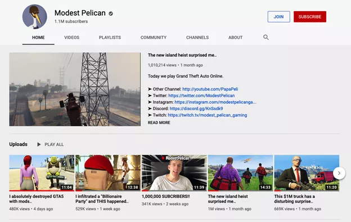Click the verified checkmark badge
The width and height of the screenshot is (351, 222).
pyautogui.click(x=111, y=13)
